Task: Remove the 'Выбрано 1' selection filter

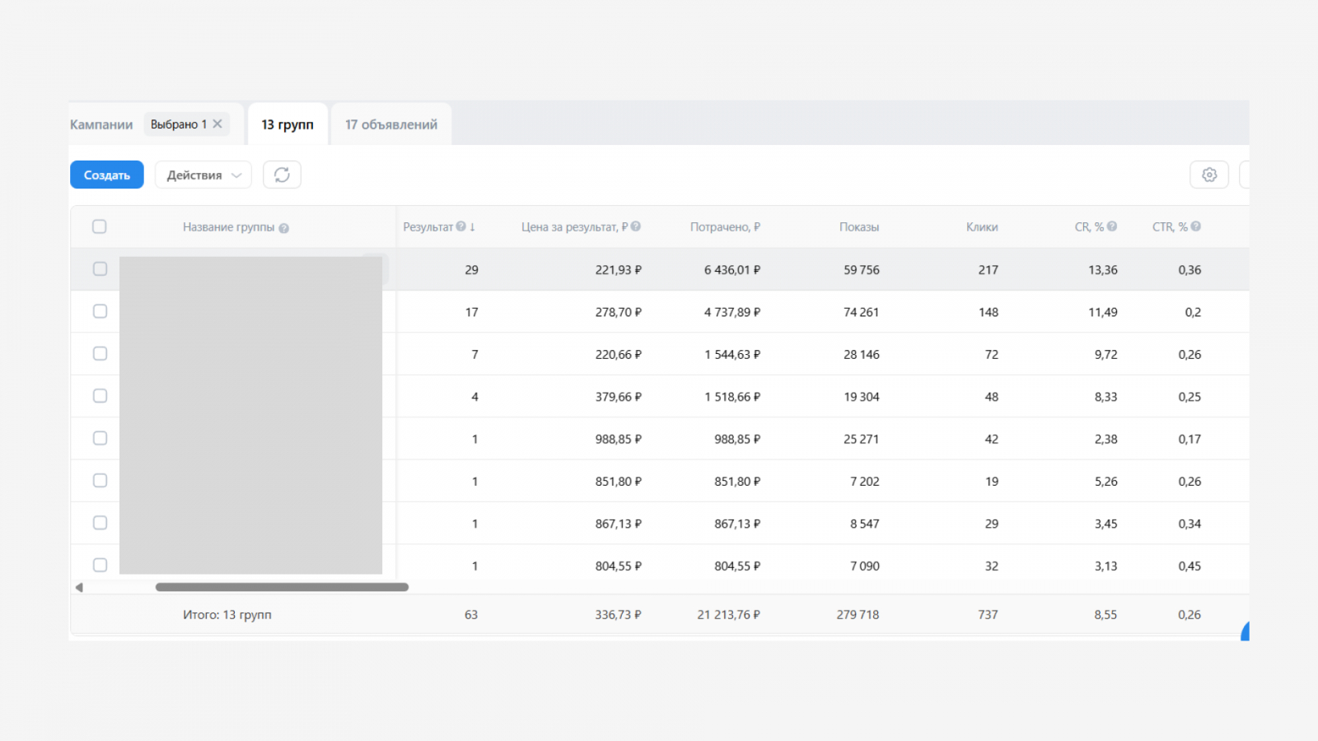Action: coord(217,124)
